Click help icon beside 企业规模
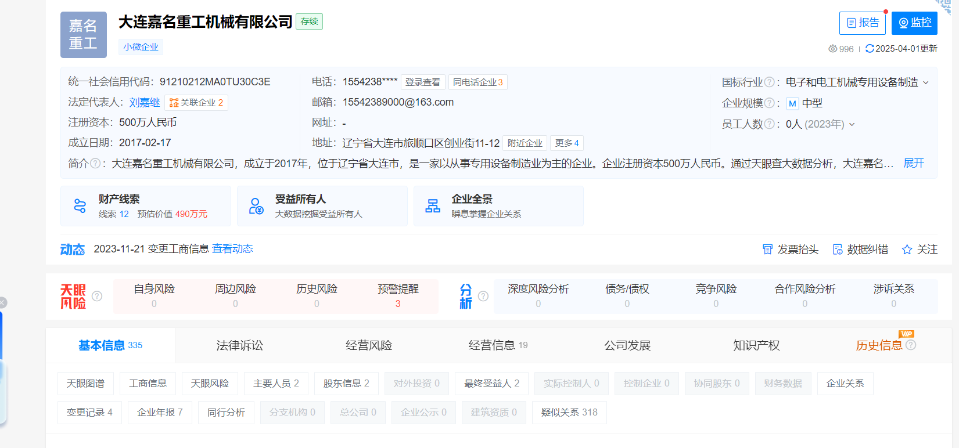 tap(769, 103)
